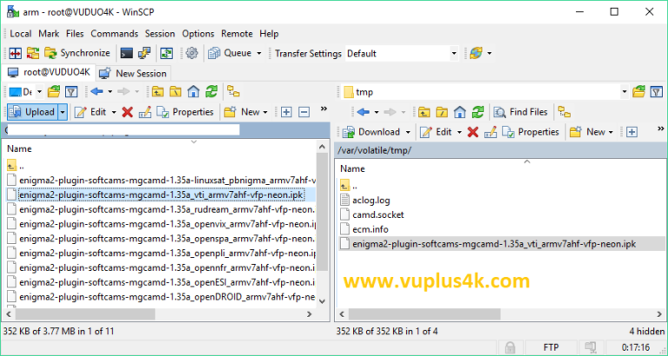
Task: Click the local Unselect Files minus icon
Action: (x=304, y=112)
